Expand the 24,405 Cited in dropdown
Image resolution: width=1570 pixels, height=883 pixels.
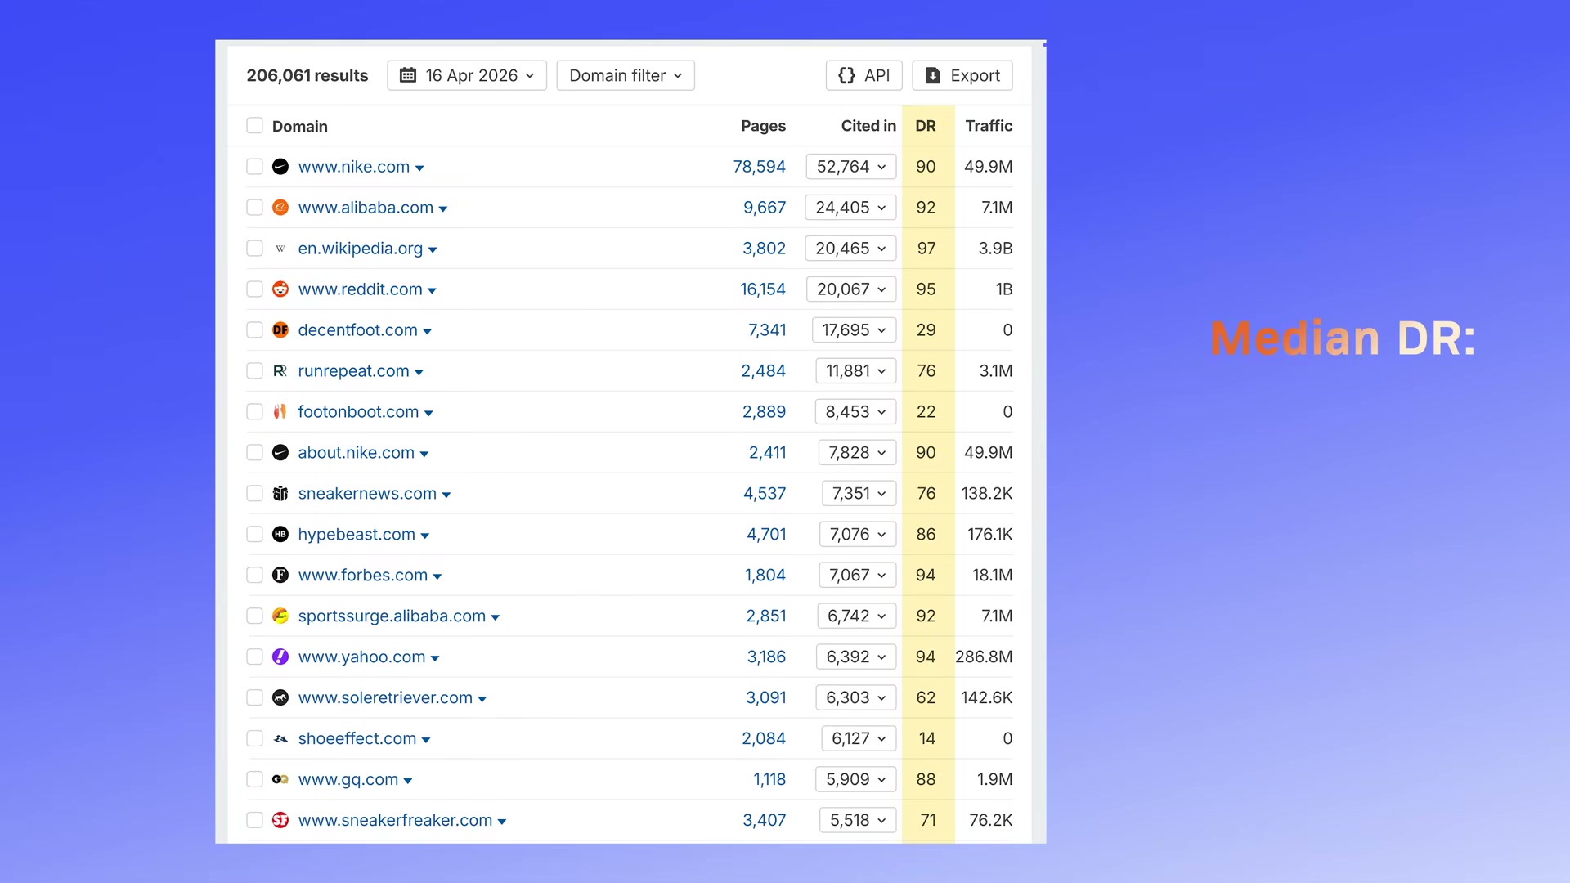coord(850,208)
